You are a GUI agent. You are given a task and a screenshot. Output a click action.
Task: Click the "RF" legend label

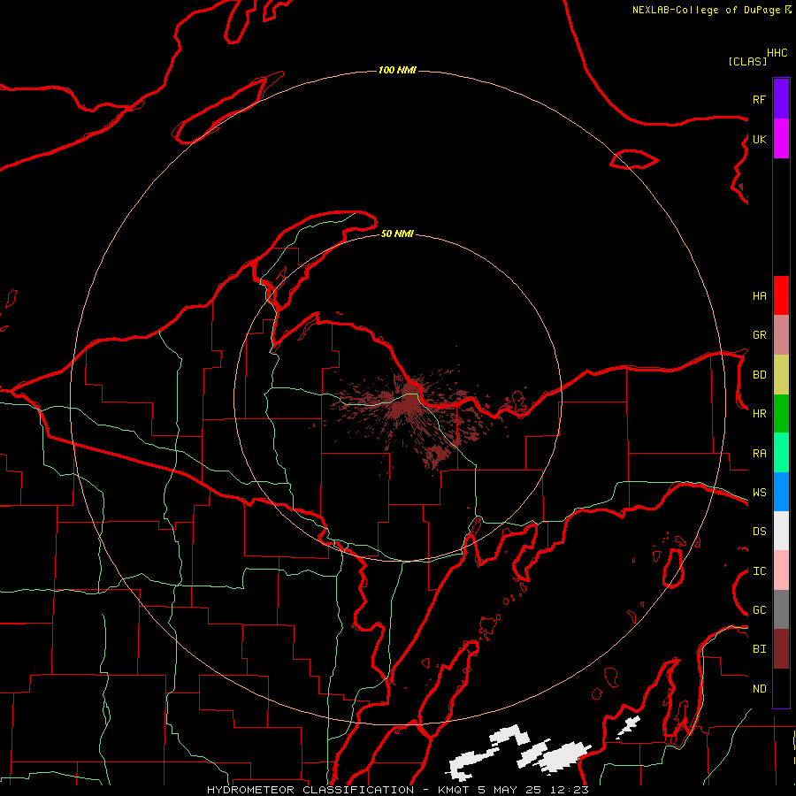(759, 99)
